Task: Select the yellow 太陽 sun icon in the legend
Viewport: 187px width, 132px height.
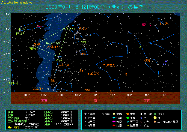Action: [114, 114]
